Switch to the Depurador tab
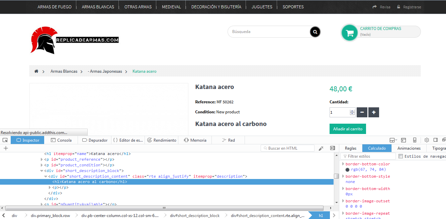The image size is (446, 219). [95, 140]
